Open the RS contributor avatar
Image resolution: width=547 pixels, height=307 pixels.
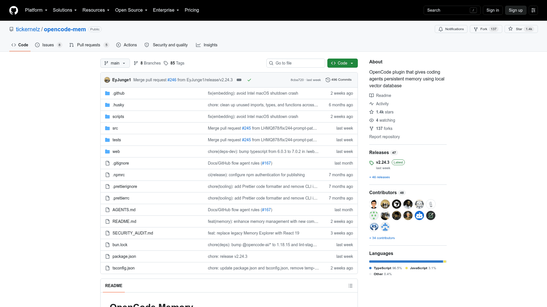[374, 227]
